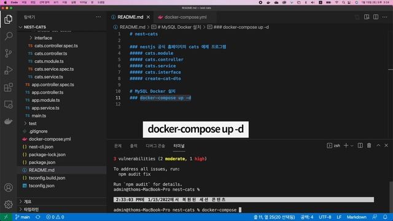Open Accounts menu in activity bar
Viewport: 393px width, 221px height.
[8, 187]
